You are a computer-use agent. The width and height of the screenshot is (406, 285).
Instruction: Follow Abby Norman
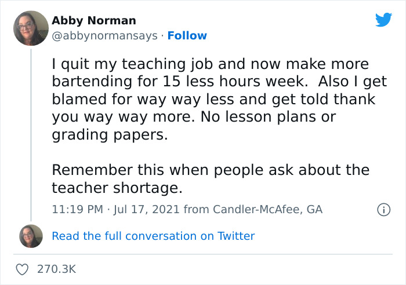[x=187, y=36]
